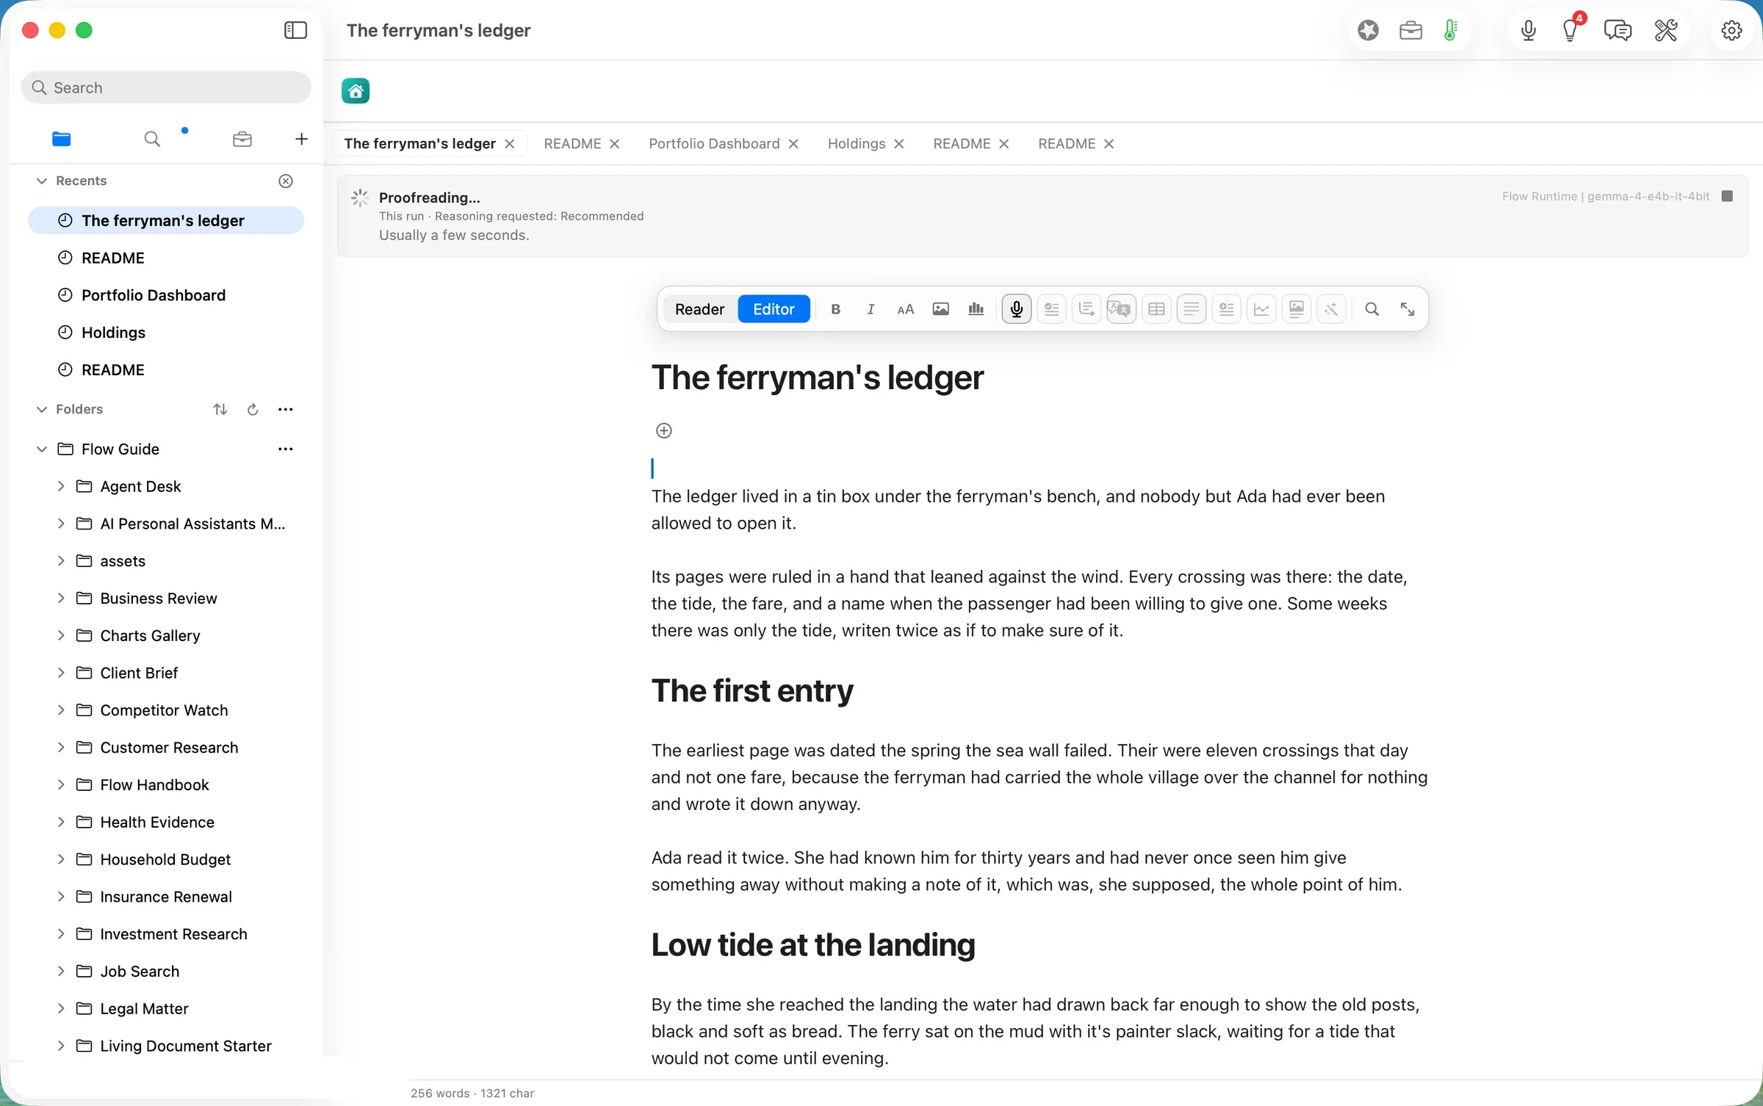Switch to the Holdings tab
Viewport: 1763px width, 1106px height.
point(856,143)
